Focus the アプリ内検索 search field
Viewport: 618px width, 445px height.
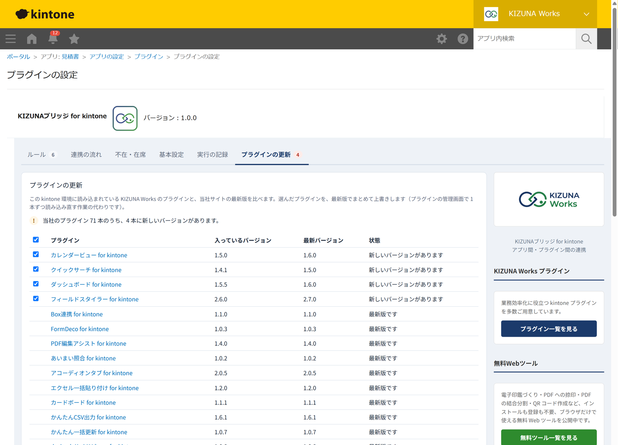[x=524, y=39]
